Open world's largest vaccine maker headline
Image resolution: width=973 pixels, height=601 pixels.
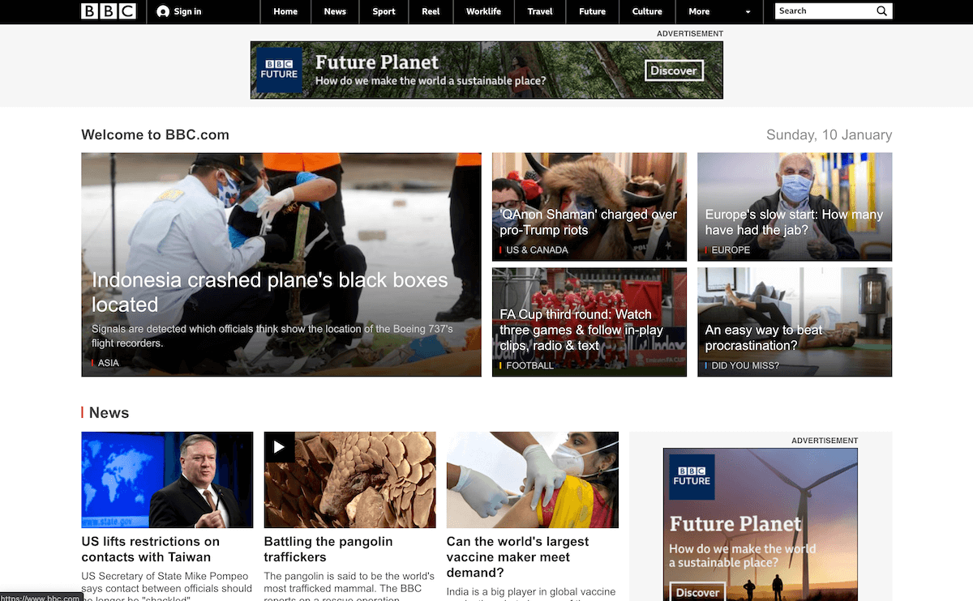518,556
